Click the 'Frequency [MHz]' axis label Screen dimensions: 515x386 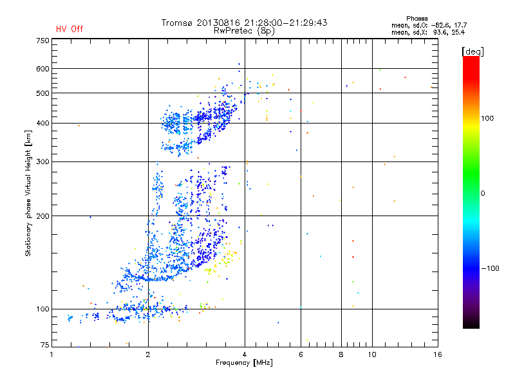tap(244, 363)
